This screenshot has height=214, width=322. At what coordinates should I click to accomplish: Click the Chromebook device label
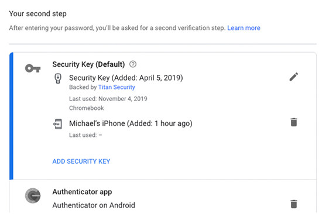point(87,108)
